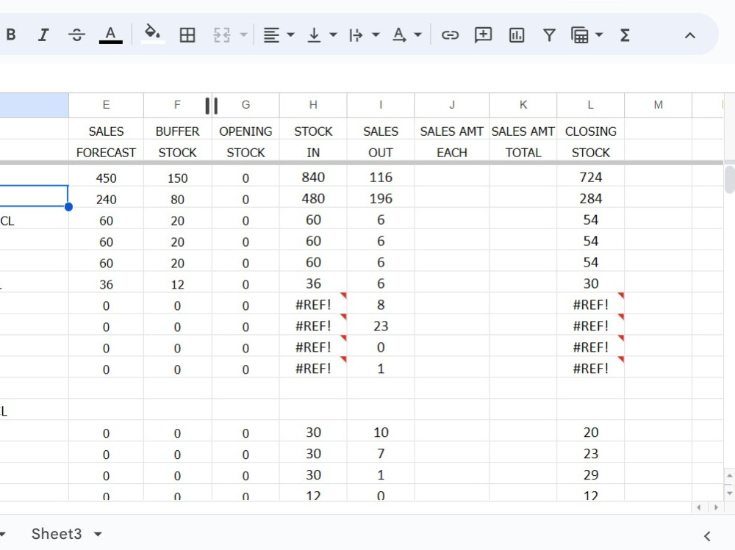
Task: Insert a chart
Action: pos(517,35)
